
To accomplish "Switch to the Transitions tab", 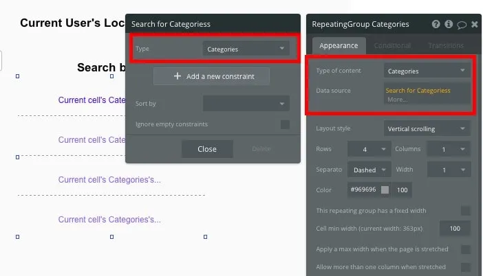I will pos(445,45).
